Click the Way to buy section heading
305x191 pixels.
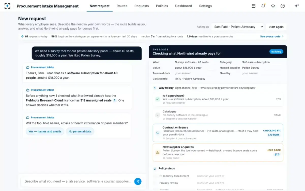coord(166,88)
